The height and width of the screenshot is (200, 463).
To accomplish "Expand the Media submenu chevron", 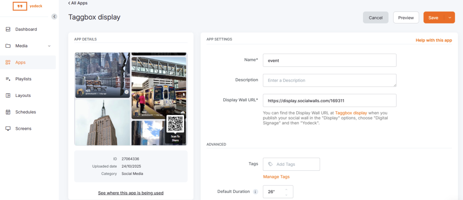I will (x=49, y=46).
